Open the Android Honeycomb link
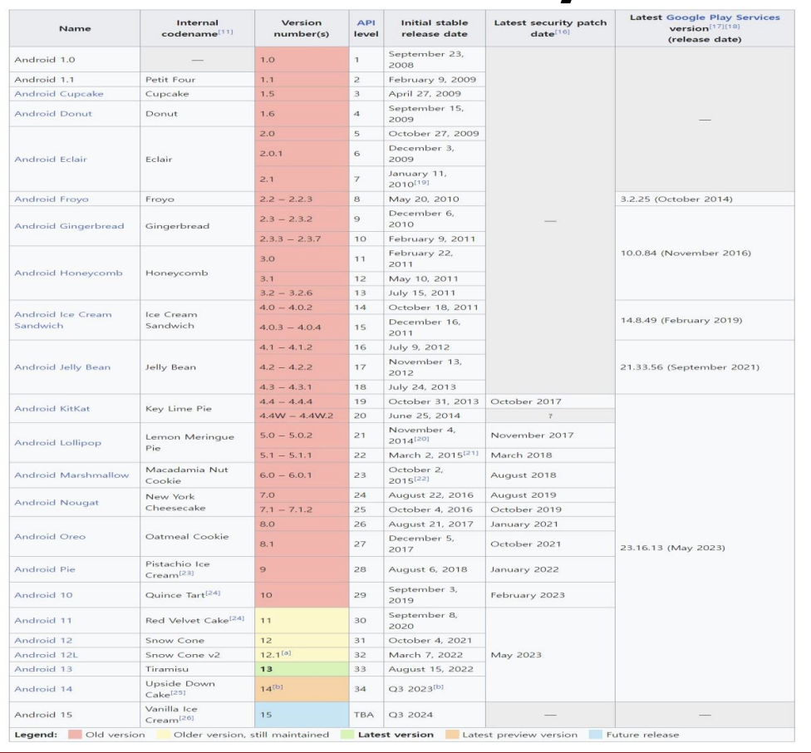Screen dimensions: 811x753 click(x=68, y=273)
